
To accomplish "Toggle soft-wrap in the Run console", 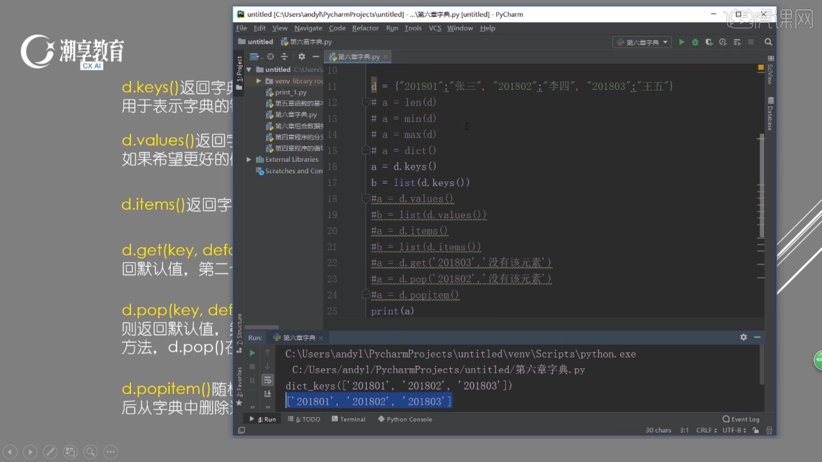I will tap(268, 380).
